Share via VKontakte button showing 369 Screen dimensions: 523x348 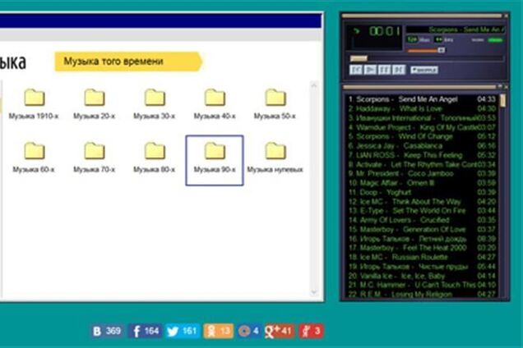pos(107,331)
